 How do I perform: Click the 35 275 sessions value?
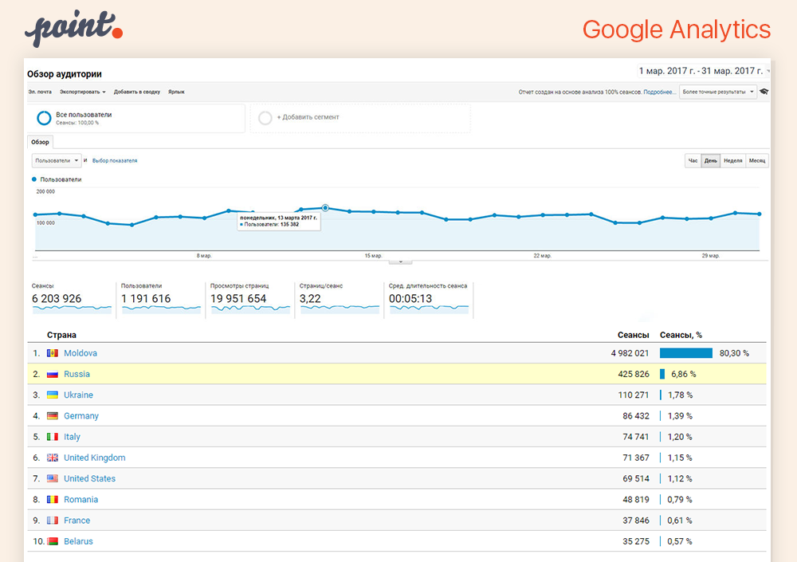(x=636, y=541)
